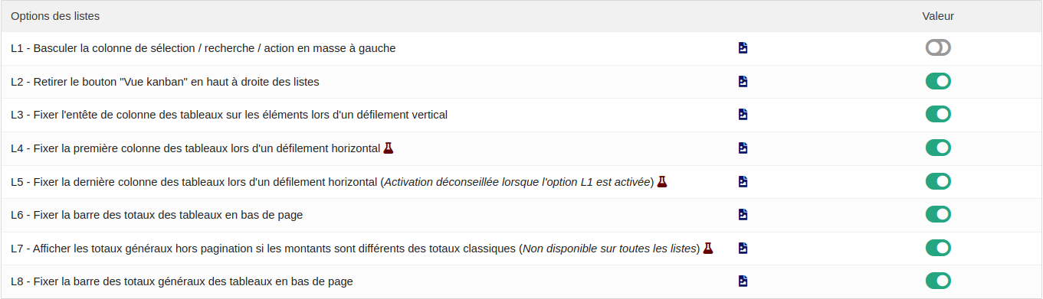Click the image-file icon on row L4
Viewport: 1043px width, 299px height.
[x=743, y=148]
